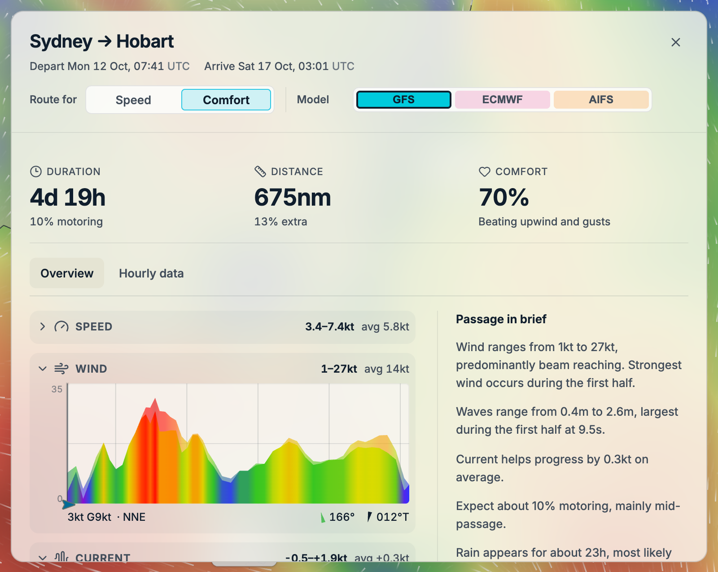The height and width of the screenshot is (572, 718).
Task: Click the '13% extra' text
Action: (x=281, y=221)
